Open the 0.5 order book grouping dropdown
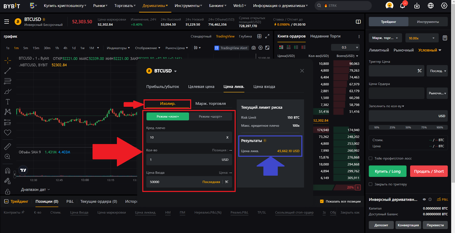The image size is (455, 233). click(x=349, y=48)
